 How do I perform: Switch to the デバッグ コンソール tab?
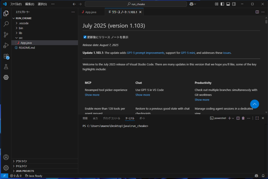point(111,118)
